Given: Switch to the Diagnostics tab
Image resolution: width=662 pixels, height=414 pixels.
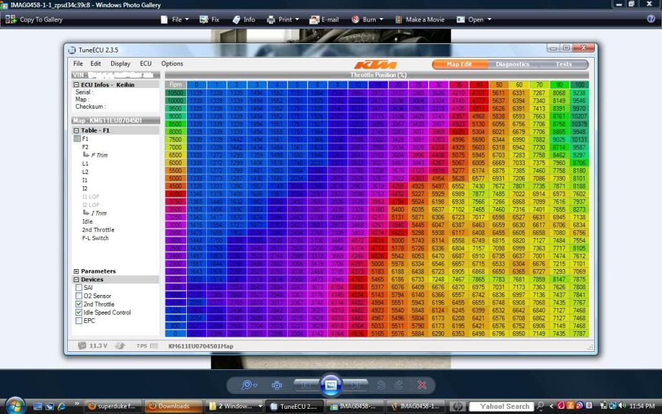Looking at the screenshot, I should 512,64.
